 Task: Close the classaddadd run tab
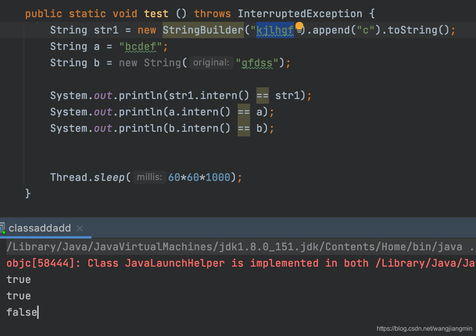click(80, 228)
